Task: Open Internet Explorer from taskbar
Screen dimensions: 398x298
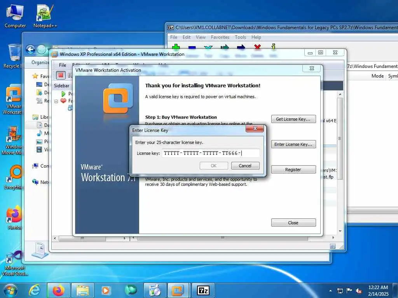Action: 35,290
